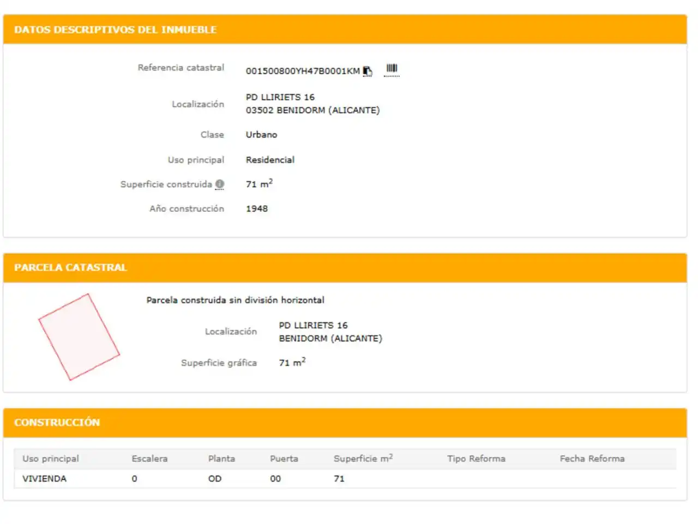Click the 'Superficie m2' column header
This screenshot has height=524, width=698.
tap(363, 458)
